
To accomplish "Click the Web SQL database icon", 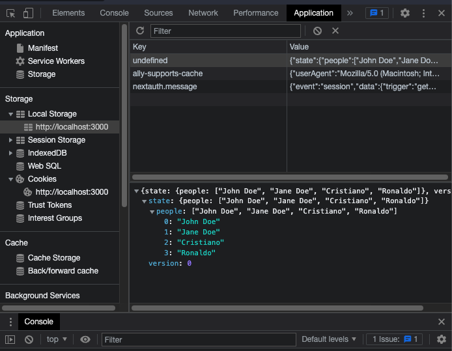I will pyautogui.click(x=20, y=166).
